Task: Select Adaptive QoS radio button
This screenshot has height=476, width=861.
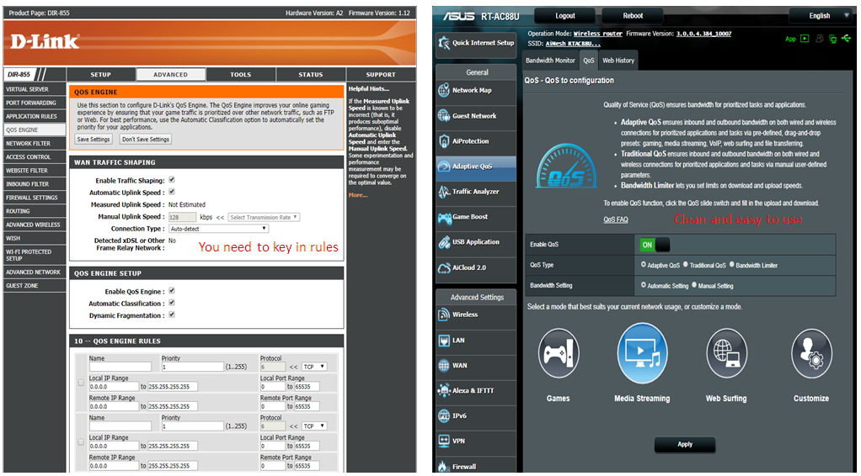Action: coord(644,264)
